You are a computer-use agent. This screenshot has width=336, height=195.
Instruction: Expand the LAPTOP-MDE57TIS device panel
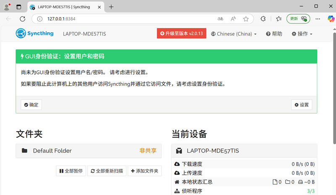(x=244, y=150)
